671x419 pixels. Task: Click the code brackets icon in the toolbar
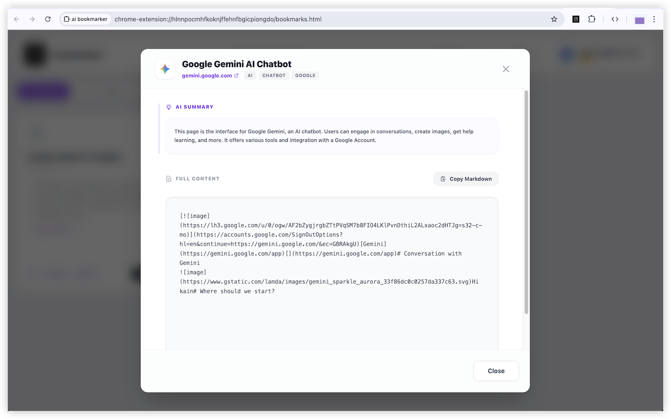(x=615, y=19)
